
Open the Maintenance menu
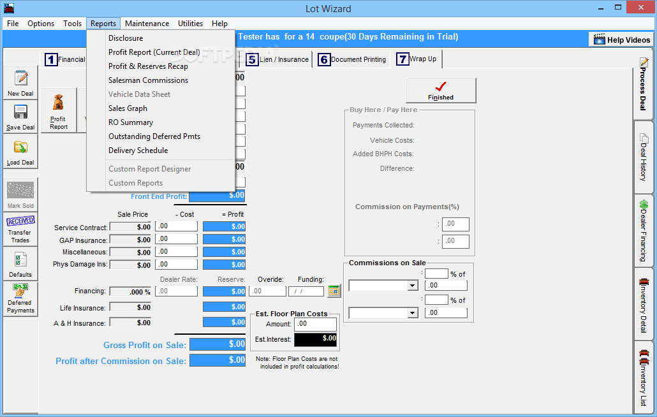pos(147,24)
